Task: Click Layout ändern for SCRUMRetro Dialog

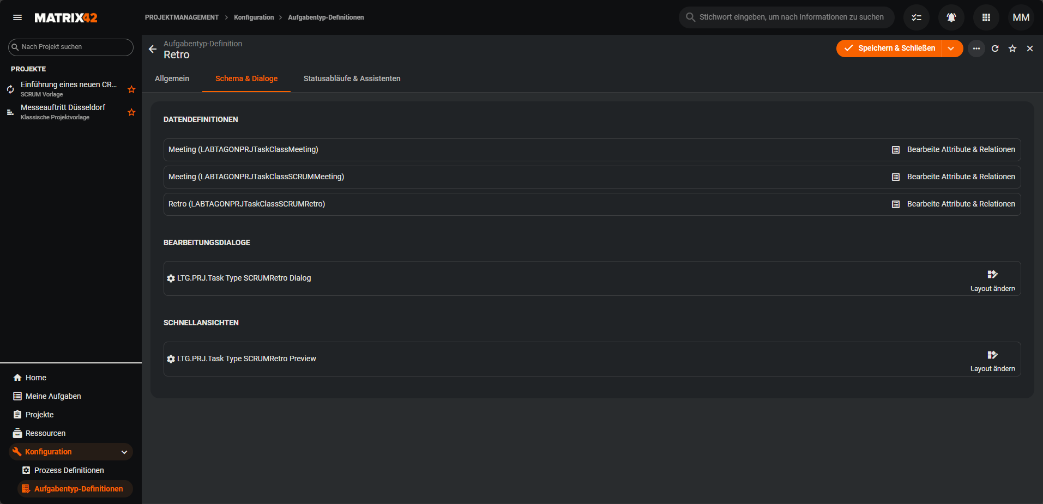Action: click(992, 280)
